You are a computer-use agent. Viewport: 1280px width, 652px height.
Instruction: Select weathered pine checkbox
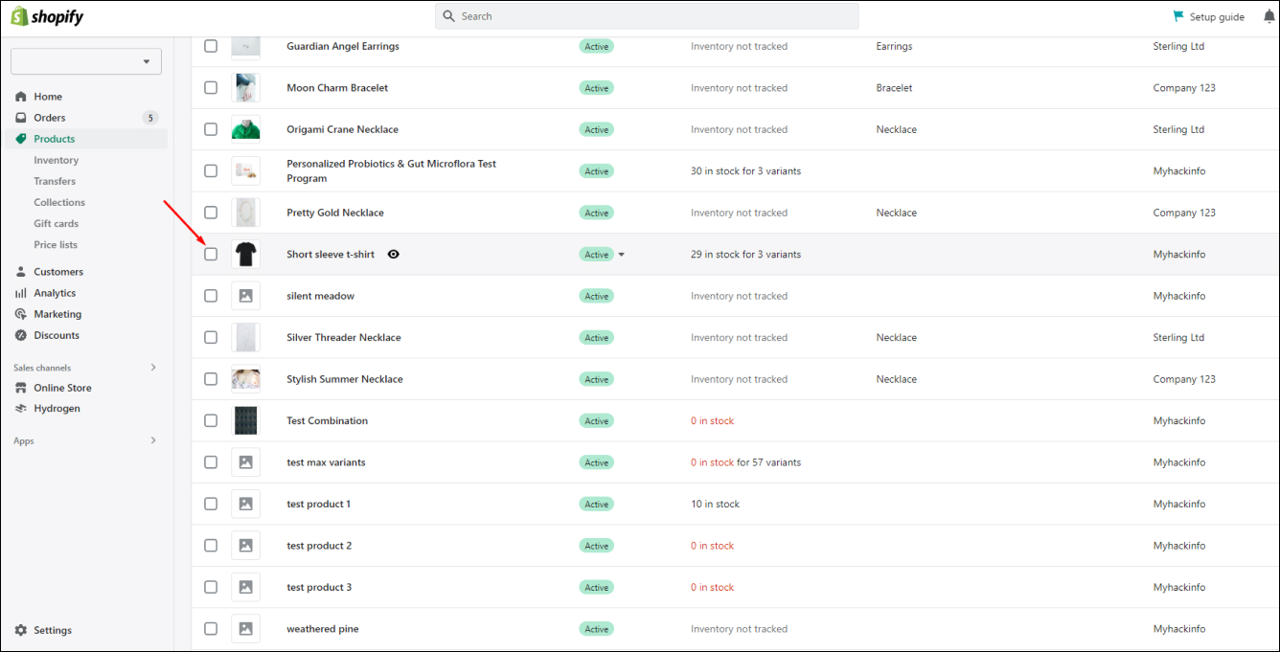click(211, 629)
